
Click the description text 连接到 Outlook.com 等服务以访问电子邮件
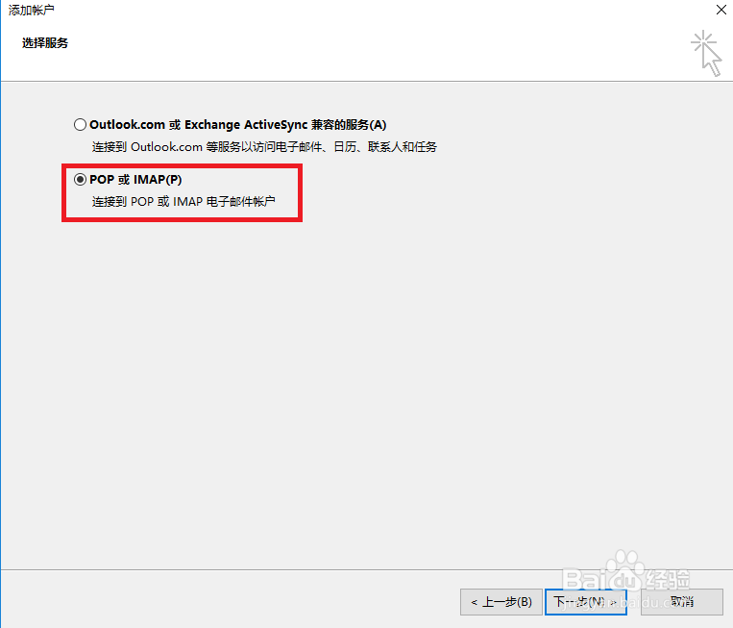[264, 147]
